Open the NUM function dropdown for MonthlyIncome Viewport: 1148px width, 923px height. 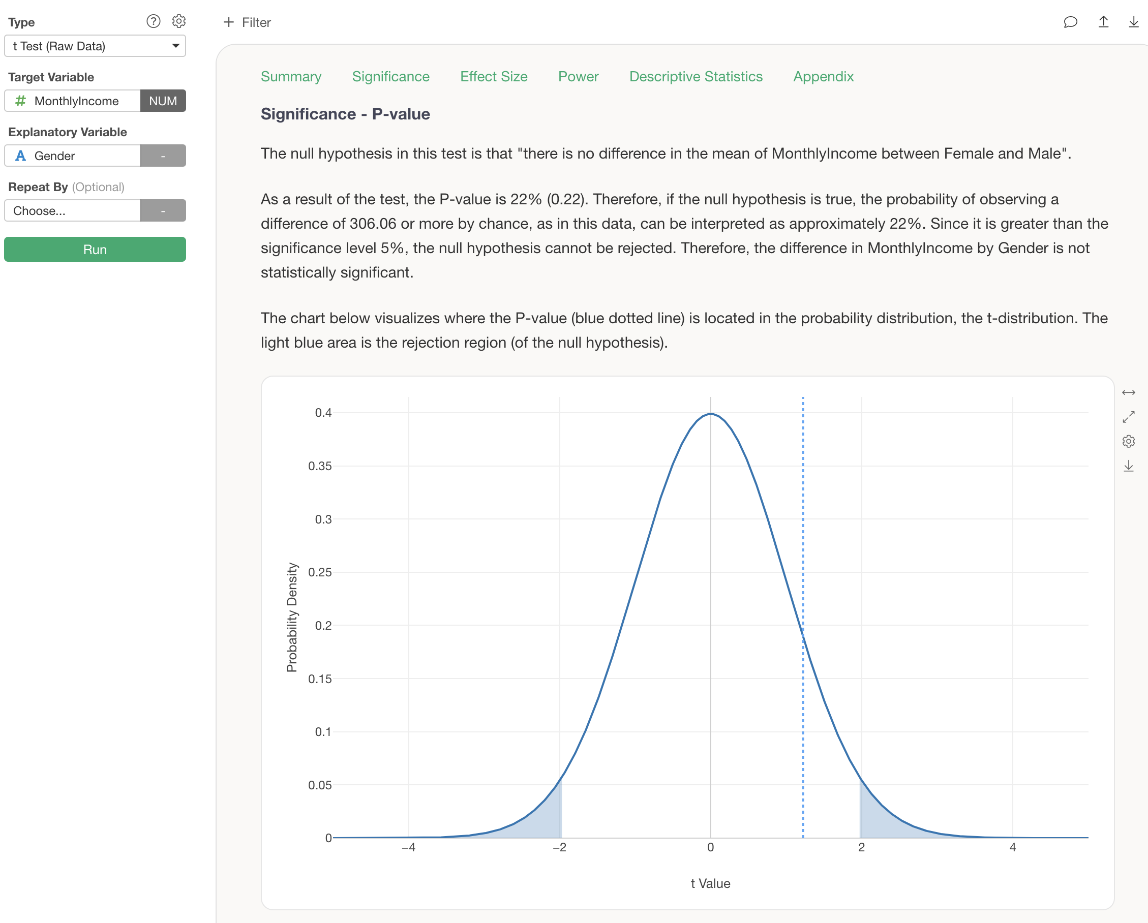163,101
